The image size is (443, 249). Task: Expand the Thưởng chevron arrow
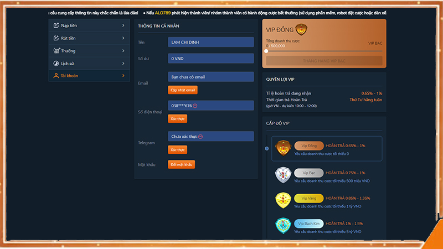[x=123, y=51]
